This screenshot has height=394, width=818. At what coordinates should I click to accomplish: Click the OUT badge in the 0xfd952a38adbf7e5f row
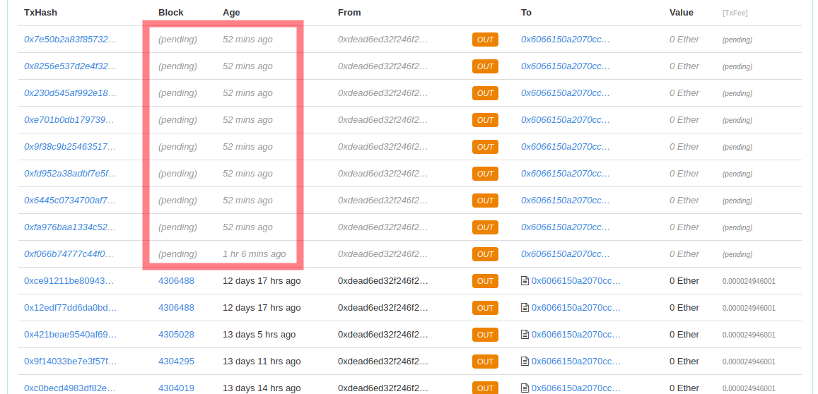(485, 174)
